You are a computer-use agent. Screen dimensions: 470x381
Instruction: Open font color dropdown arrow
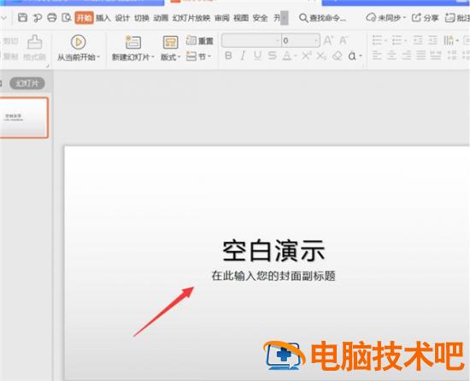click(x=296, y=56)
